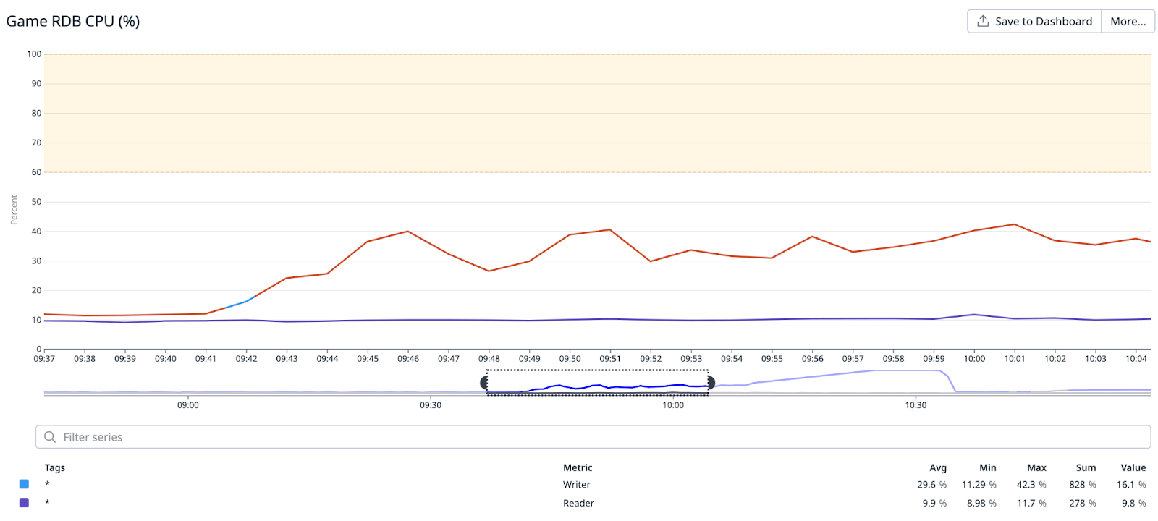Grab the right handle of the time range selector
The image size is (1158, 521).
tap(711, 382)
